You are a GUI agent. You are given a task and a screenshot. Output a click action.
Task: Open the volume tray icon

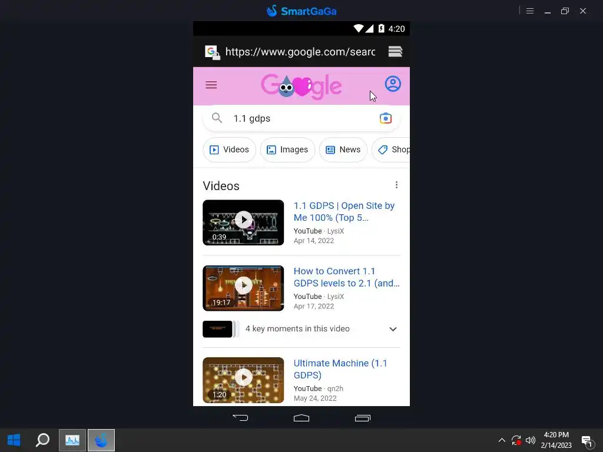pos(531,440)
